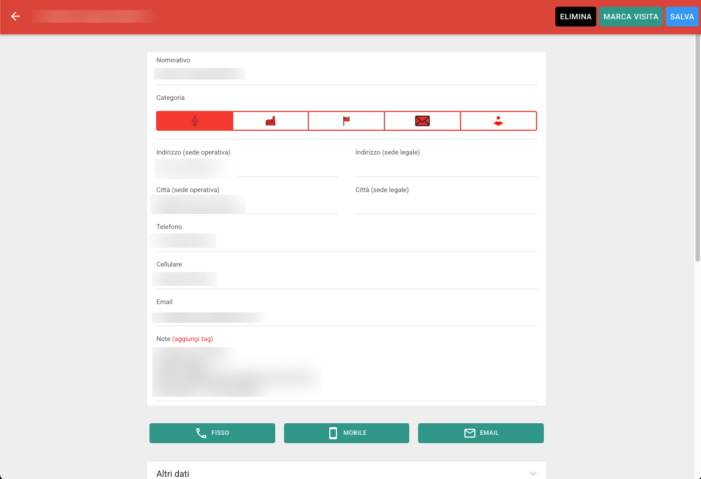
Task: Edit the Telefono field
Action: (x=346, y=242)
